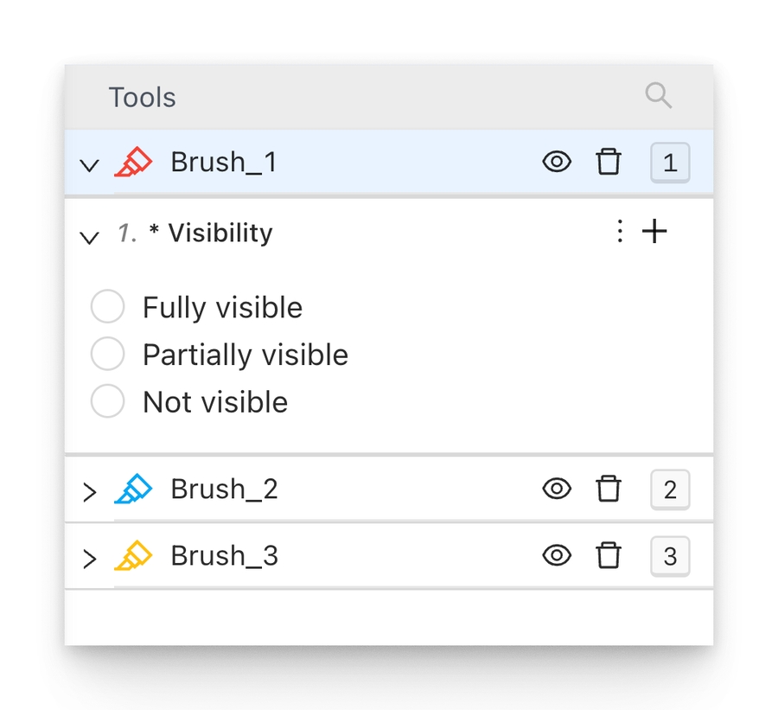Image resolution: width=778 pixels, height=710 pixels.
Task: Select the Fully visible radio option
Action: 108,307
